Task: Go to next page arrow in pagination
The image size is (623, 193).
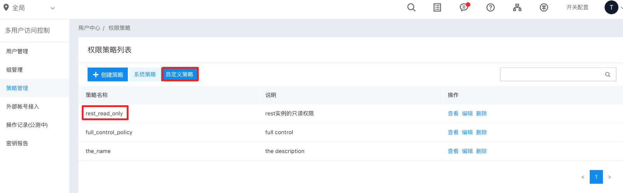Action: pyautogui.click(x=609, y=177)
